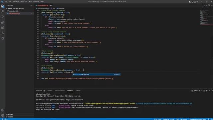Open Customize Layout icon
The width and height of the screenshot is (213, 120).
pos(197,2)
